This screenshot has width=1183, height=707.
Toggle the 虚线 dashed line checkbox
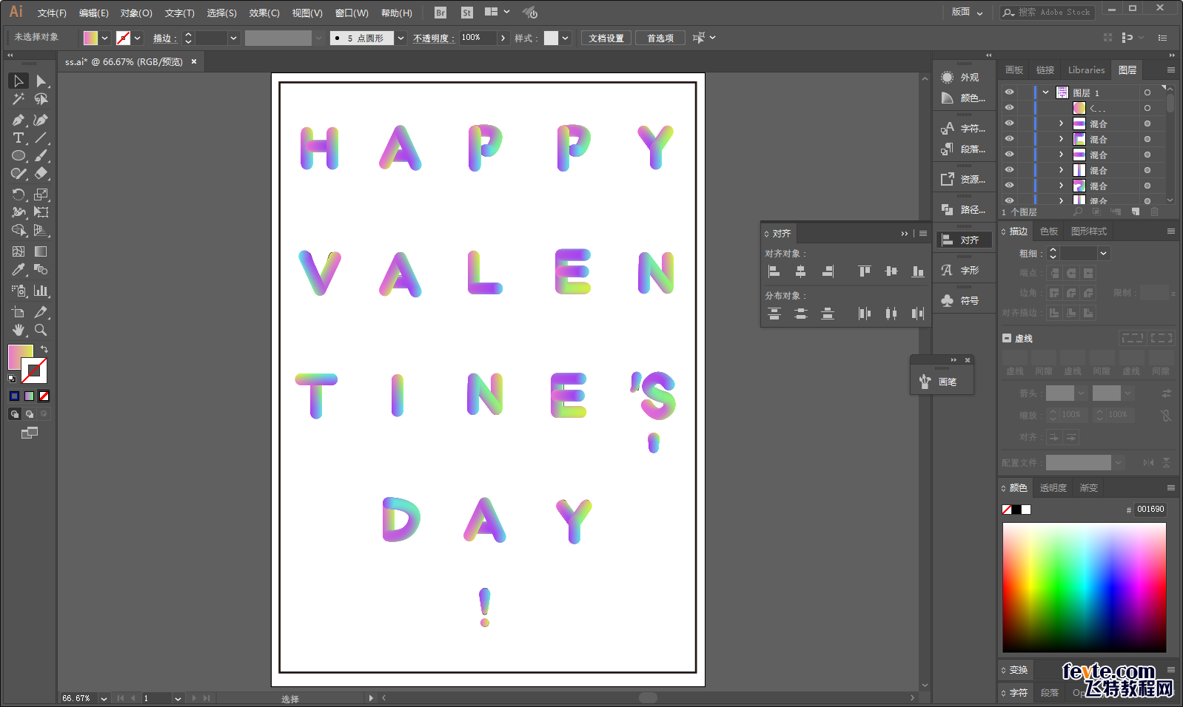click(1007, 338)
